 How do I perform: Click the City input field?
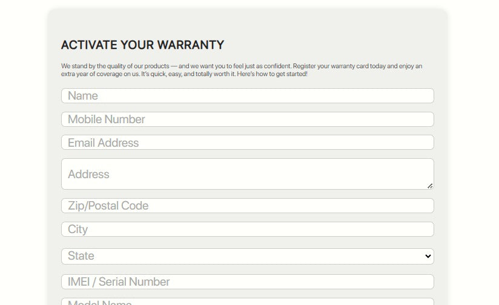pos(248,229)
